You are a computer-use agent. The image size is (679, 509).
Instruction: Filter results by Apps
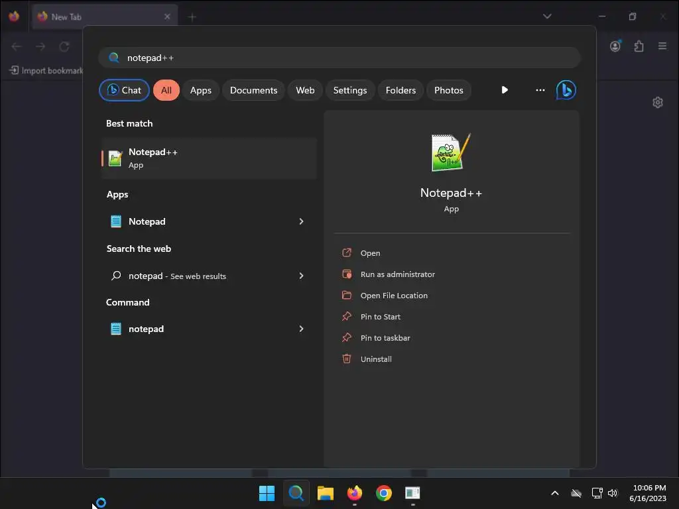(200, 90)
